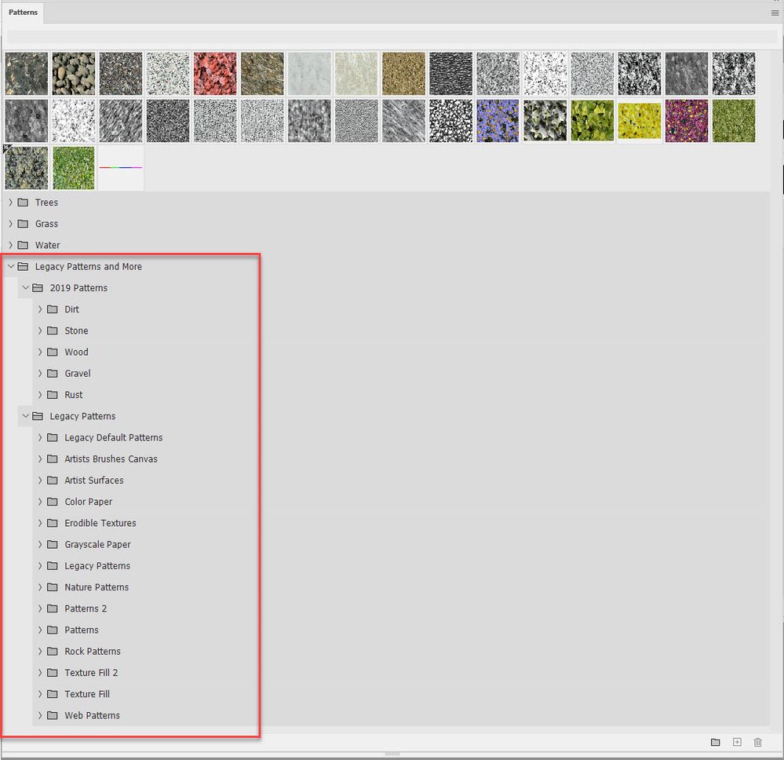Collapse the Legacy Patterns group chevron
Image resolution: width=784 pixels, height=760 pixels.
pyautogui.click(x=25, y=416)
